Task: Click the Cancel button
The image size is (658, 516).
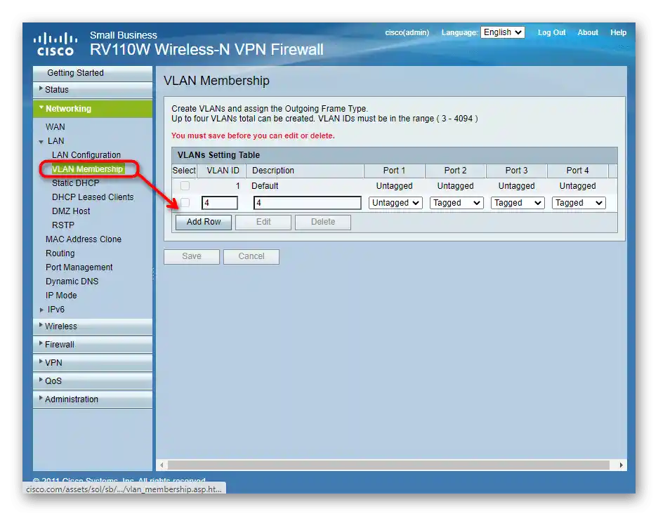Action: pos(251,256)
